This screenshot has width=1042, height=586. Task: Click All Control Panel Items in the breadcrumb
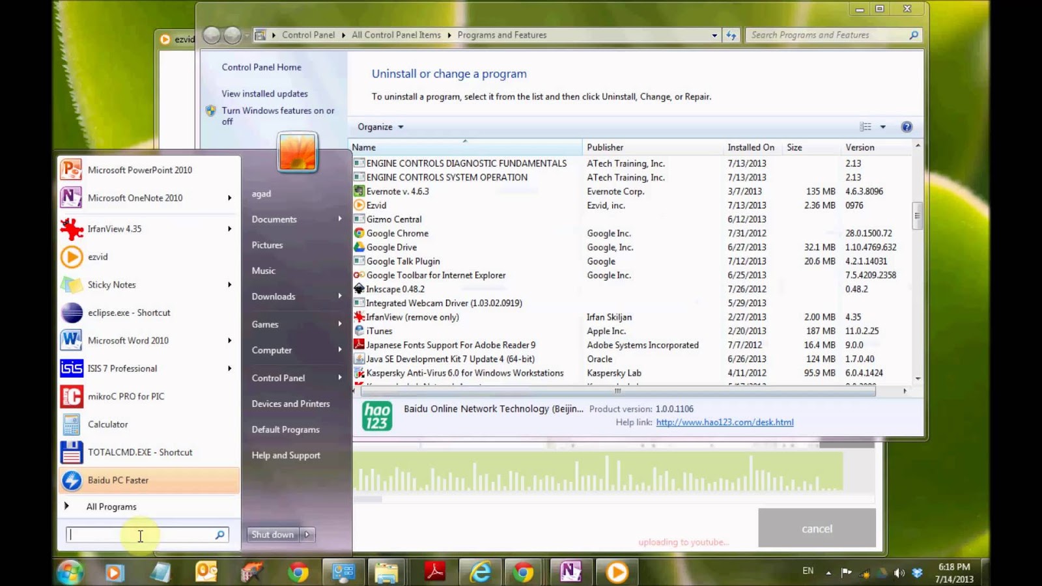(396, 35)
